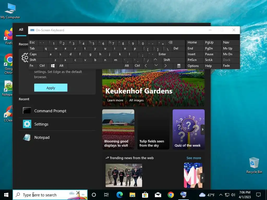
Task: Open Command Prompt from Recent list
Action: [57, 111]
